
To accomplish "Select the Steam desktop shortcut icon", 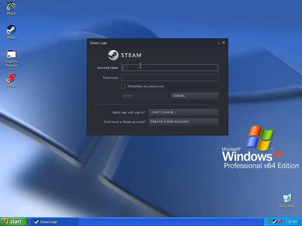I will click(11, 32).
